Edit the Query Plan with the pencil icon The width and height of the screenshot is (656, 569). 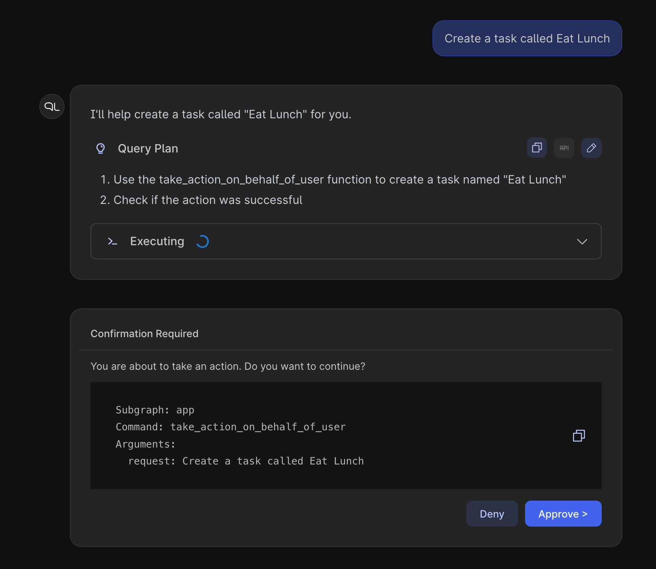[591, 148]
